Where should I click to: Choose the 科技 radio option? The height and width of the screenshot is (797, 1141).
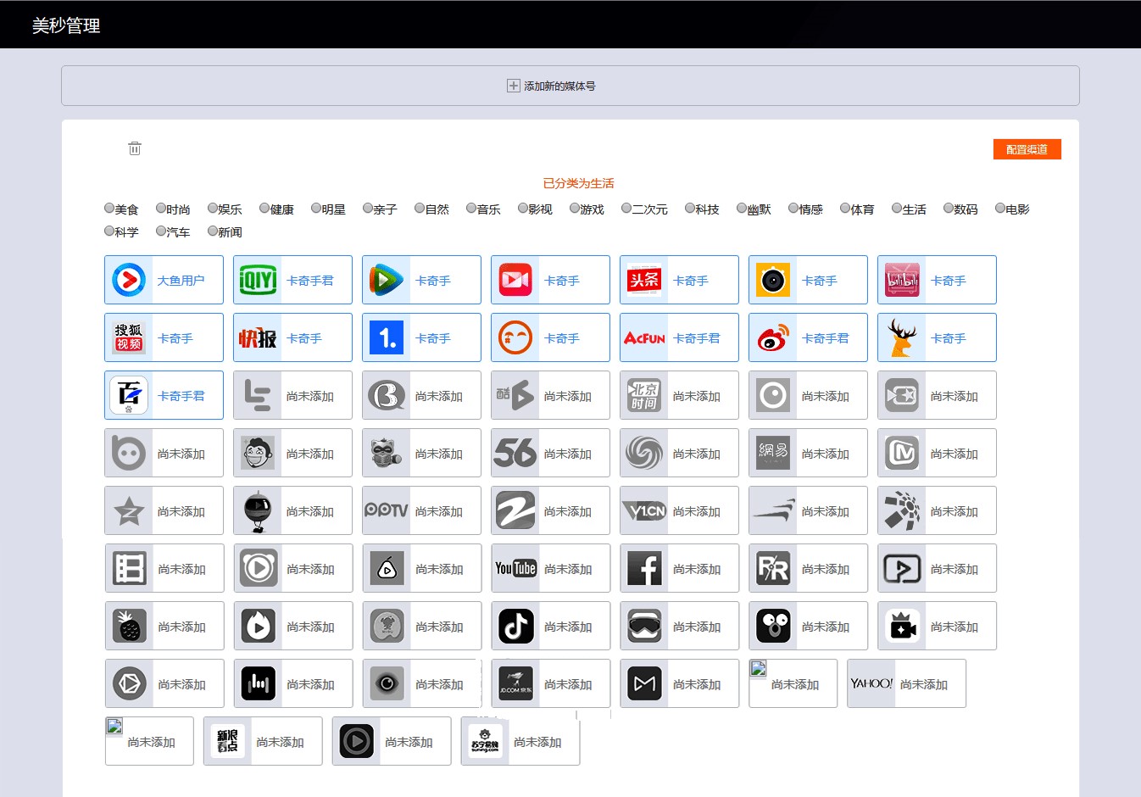(x=690, y=208)
